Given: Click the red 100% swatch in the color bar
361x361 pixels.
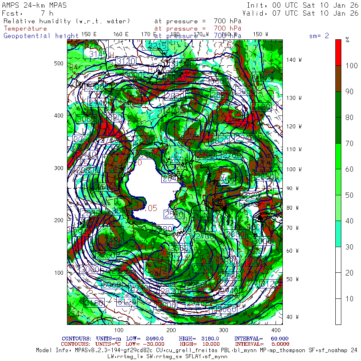Looking at the screenshot, I should click(x=338, y=53).
